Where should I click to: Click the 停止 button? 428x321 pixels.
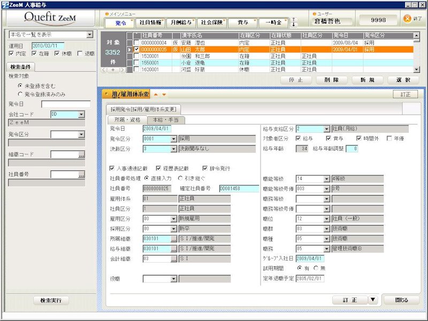click(x=296, y=80)
